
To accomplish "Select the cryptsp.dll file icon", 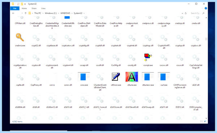I will (x=180, y=38).
